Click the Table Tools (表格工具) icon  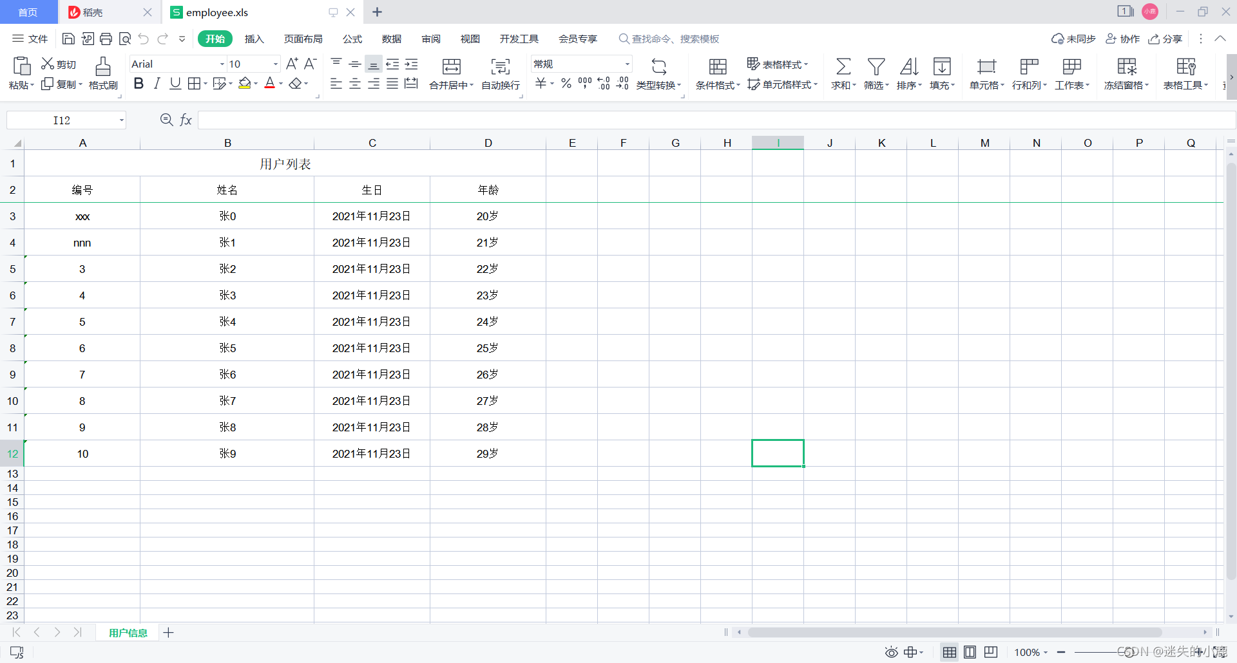(x=1186, y=66)
